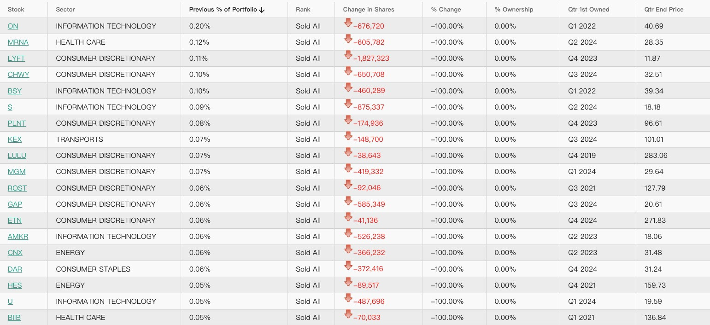Click the red arrow icon in KEX row
710x325 pixels.
[348, 136]
